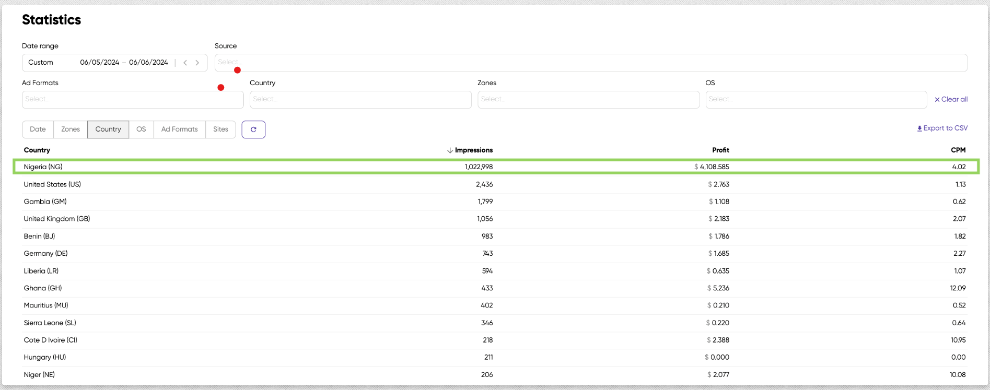Click the Impressions sort arrow icon

point(450,150)
